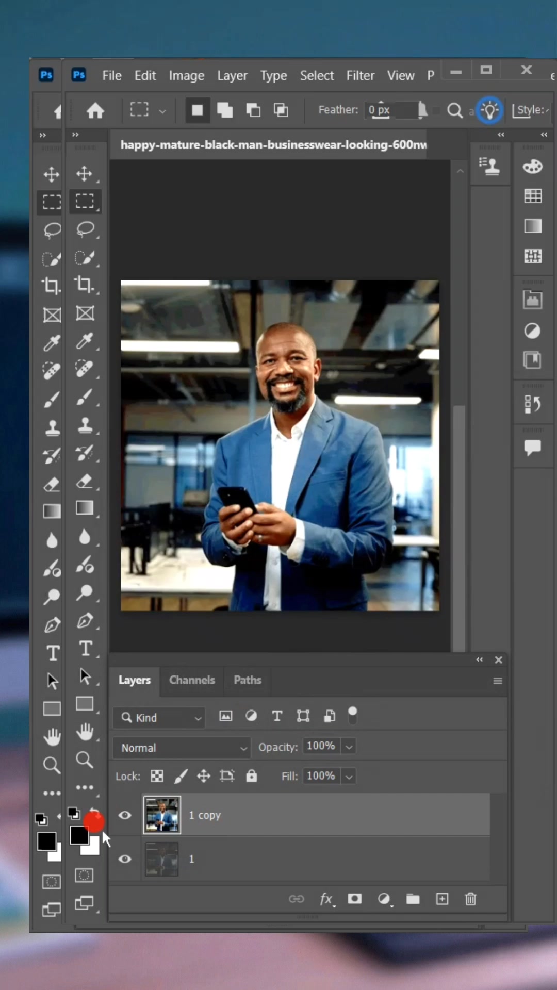
Task: Create a new layer with plus icon
Action: [442, 899]
